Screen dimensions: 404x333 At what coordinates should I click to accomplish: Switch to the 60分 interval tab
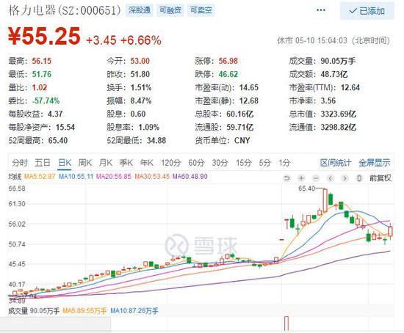196,163
